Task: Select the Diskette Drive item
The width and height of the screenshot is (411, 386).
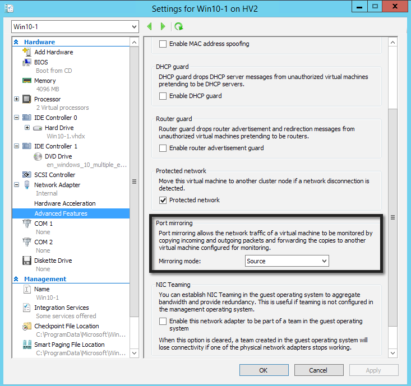Action: point(53,261)
